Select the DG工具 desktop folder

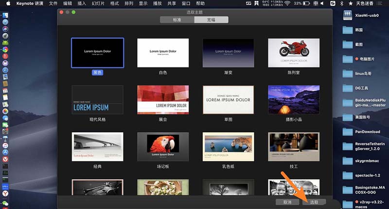point(348,88)
